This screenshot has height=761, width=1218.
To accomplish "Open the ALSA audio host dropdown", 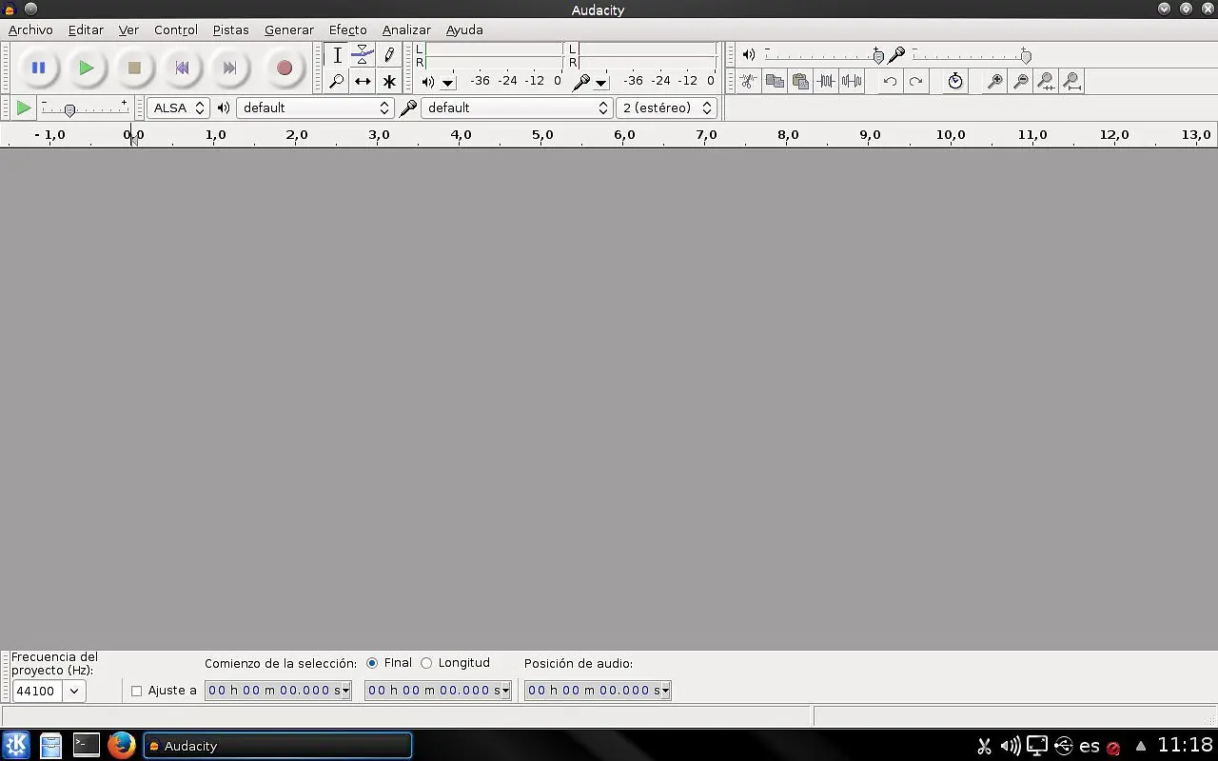I will pos(178,108).
